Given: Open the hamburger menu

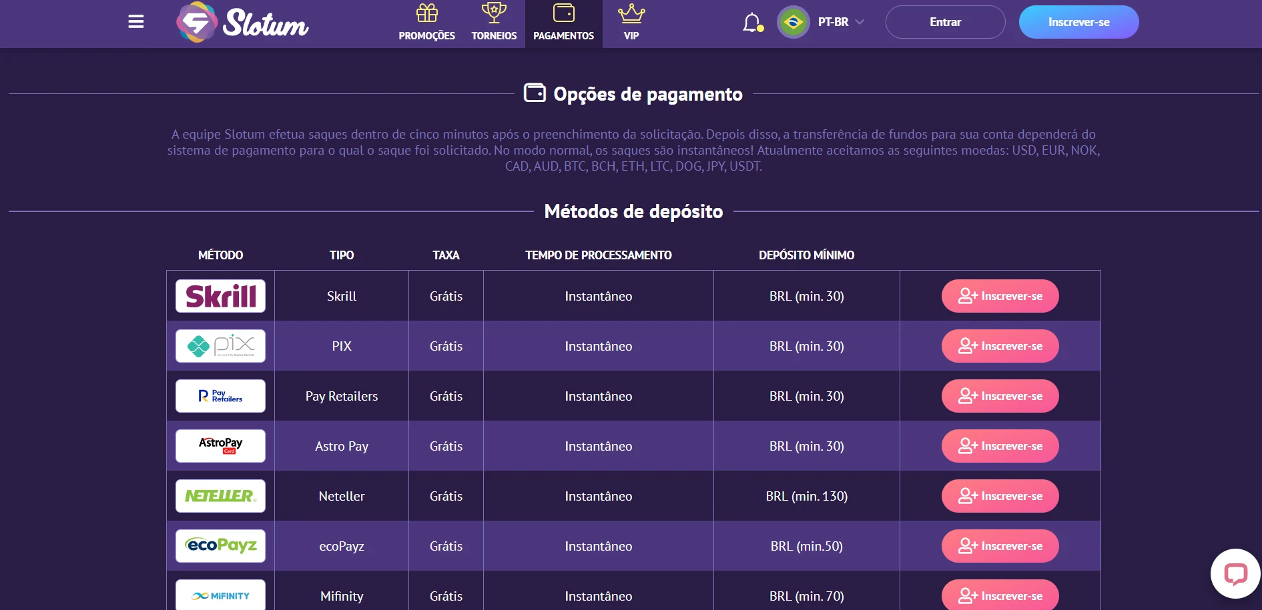Looking at the screenshot, I should (x=136, y=22).
